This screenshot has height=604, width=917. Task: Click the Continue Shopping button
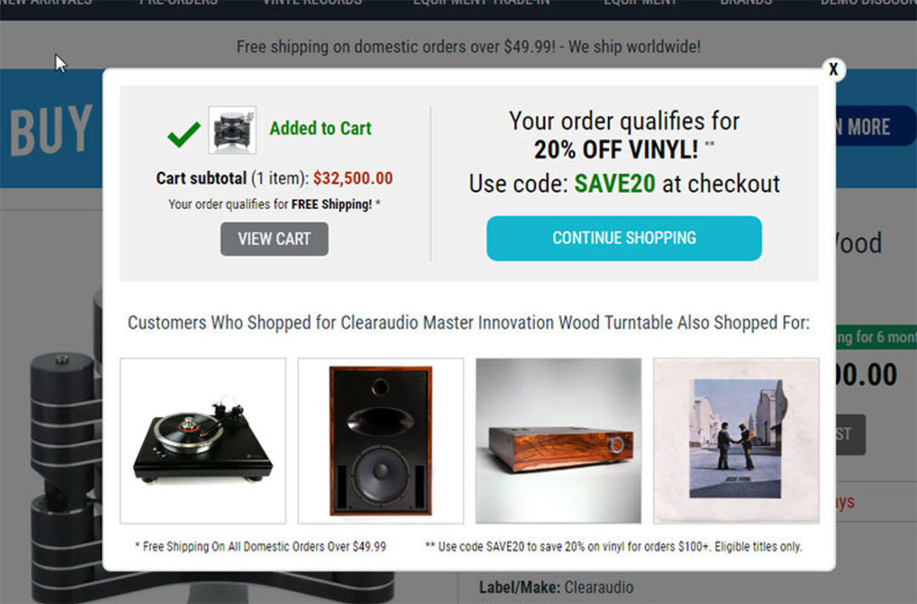pyautogui.click(x=624, y=238)
